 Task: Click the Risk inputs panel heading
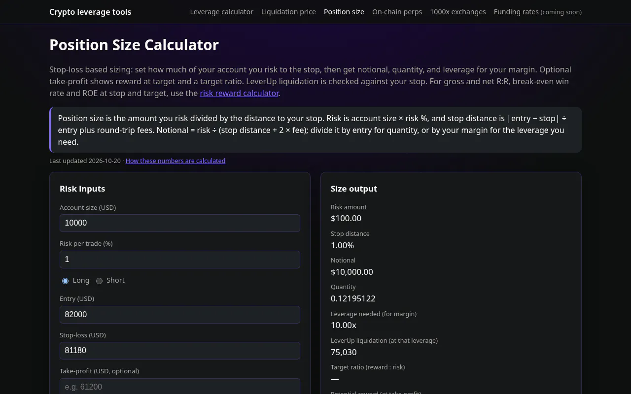pyautogui.click(x=82, y=189)
